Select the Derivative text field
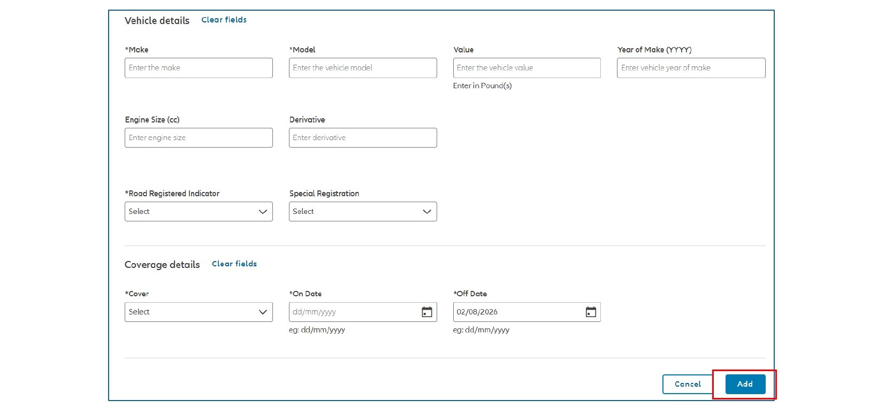This screenshot has width=885, height=415. click(x=363, y=137)
